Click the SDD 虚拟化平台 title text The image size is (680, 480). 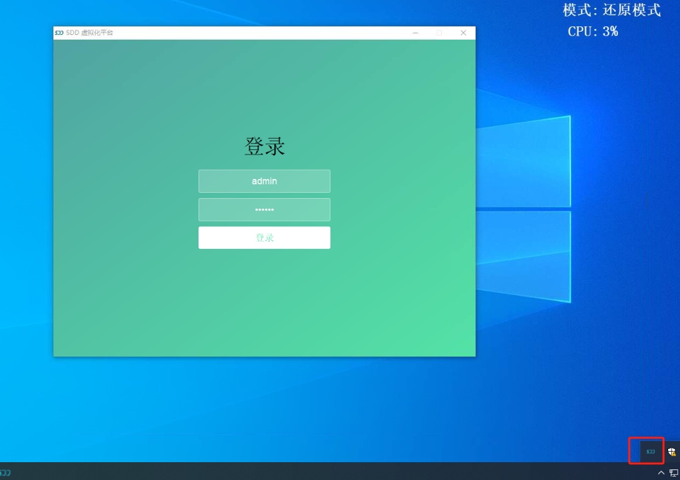(x=90, y=33)
